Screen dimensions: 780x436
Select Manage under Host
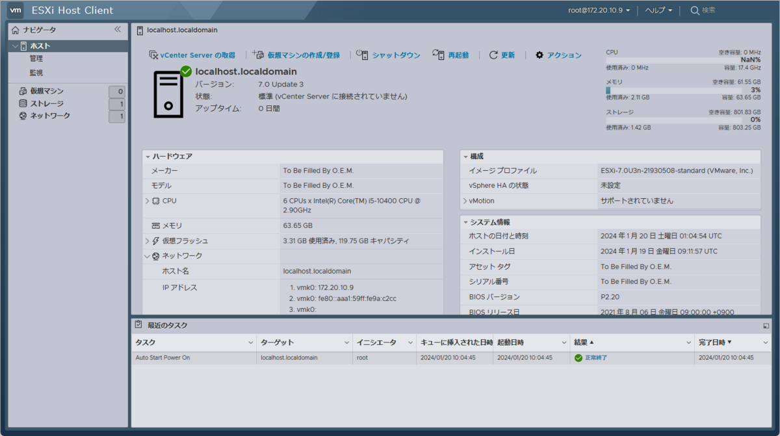pyautogui.click(x=36, y=58)
